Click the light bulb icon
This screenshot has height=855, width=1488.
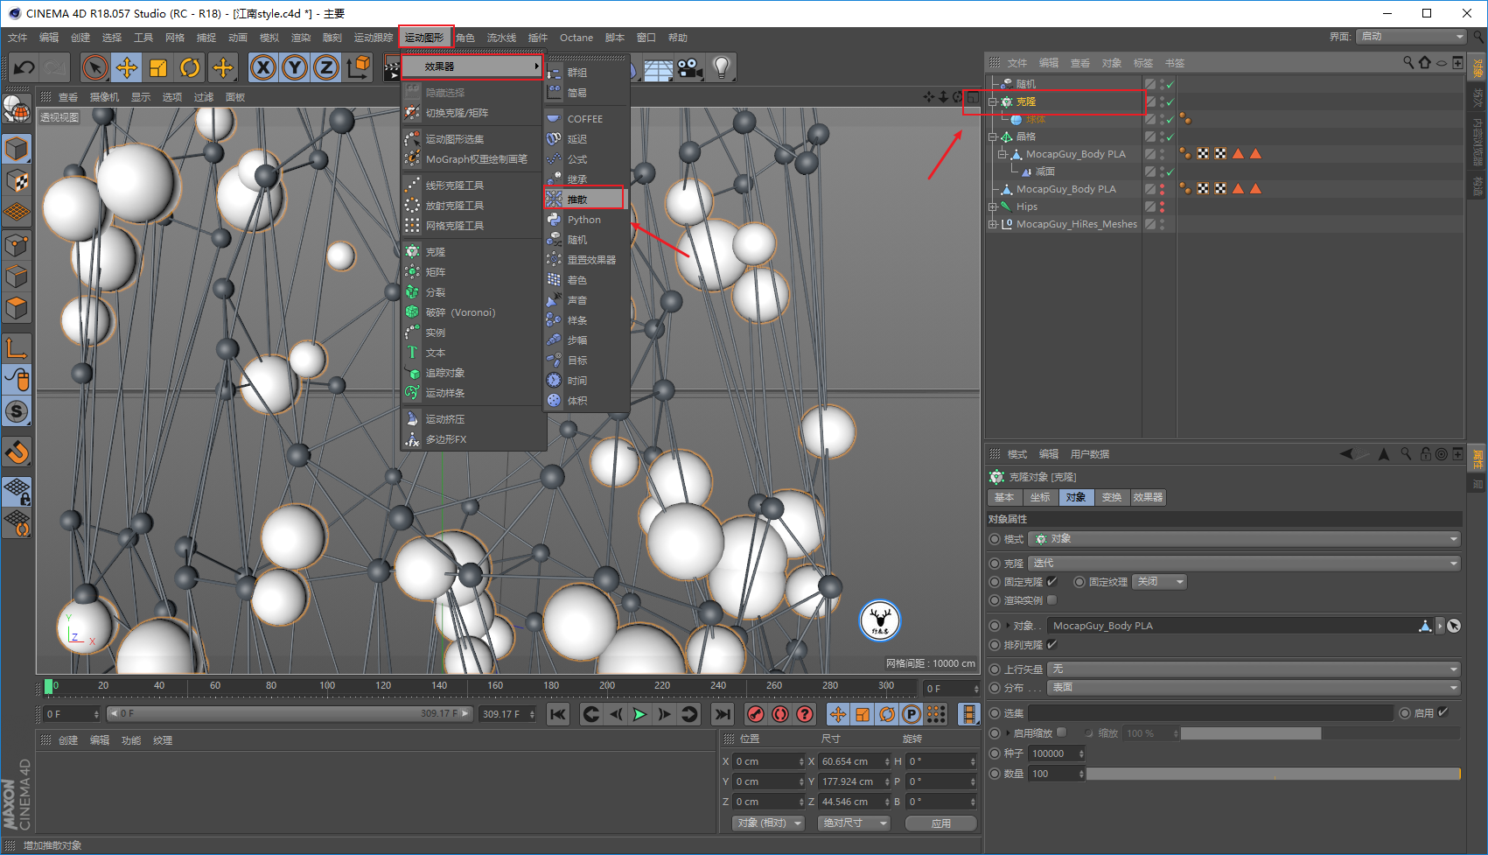click(x=722, y=67)
